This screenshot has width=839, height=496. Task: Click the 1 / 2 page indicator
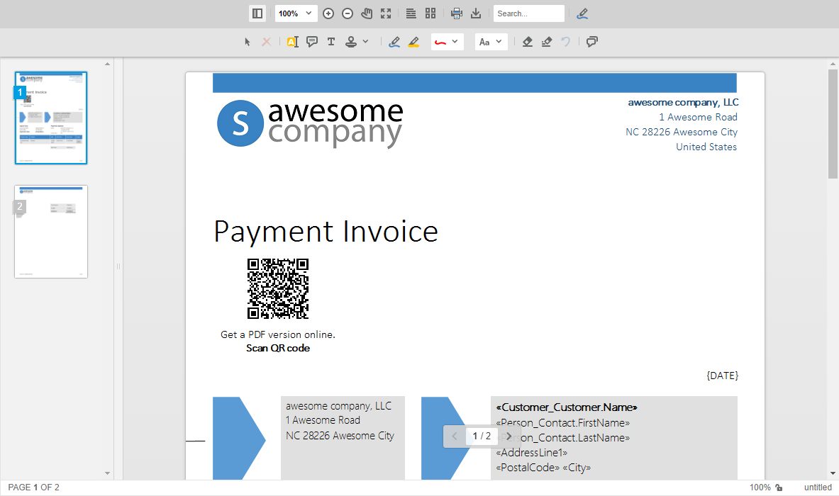click(x=482, y=436)
